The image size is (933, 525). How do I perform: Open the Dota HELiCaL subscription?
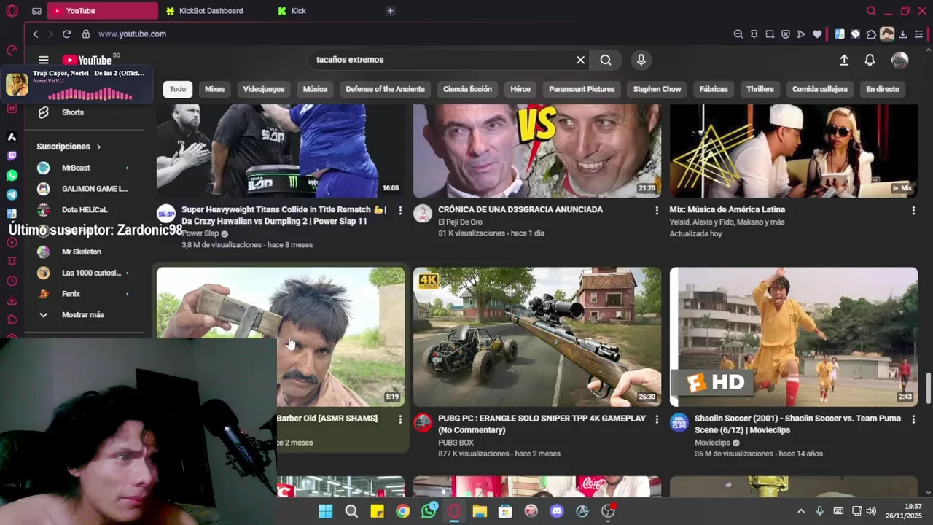coord(85,210)
